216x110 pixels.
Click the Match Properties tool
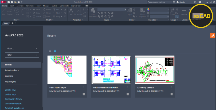click(142, 12)
